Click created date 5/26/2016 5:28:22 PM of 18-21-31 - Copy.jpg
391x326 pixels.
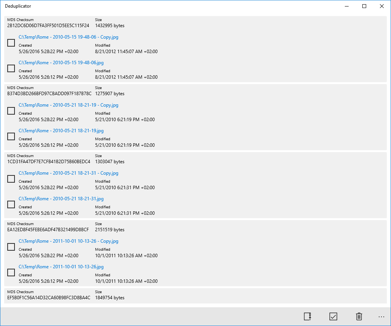(x=48, y=188)
